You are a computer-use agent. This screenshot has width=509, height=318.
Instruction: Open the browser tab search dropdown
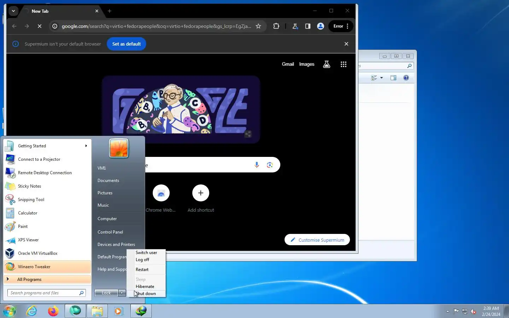[13, 11]
